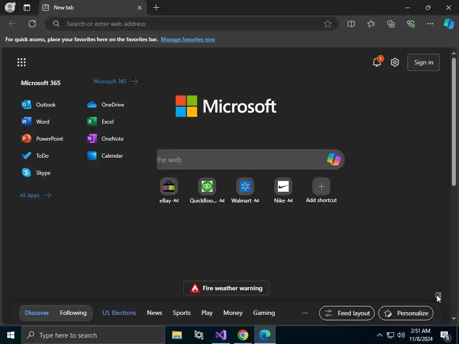Open US Elections feed tab
The width and height of the screenshot is (459, 344).
[x=119, y=313]
